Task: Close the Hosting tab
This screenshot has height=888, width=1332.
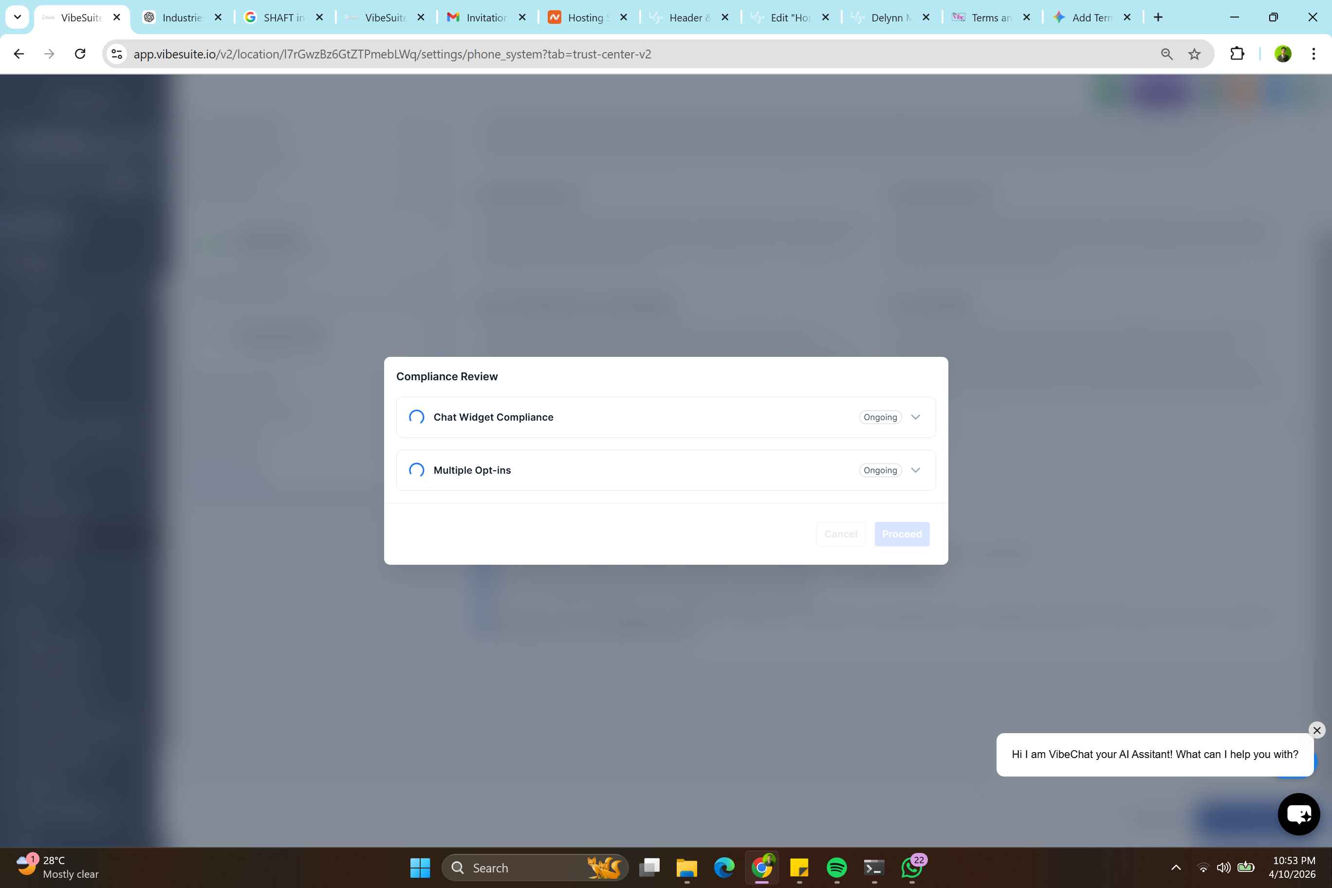Action: tap(624, 17)
